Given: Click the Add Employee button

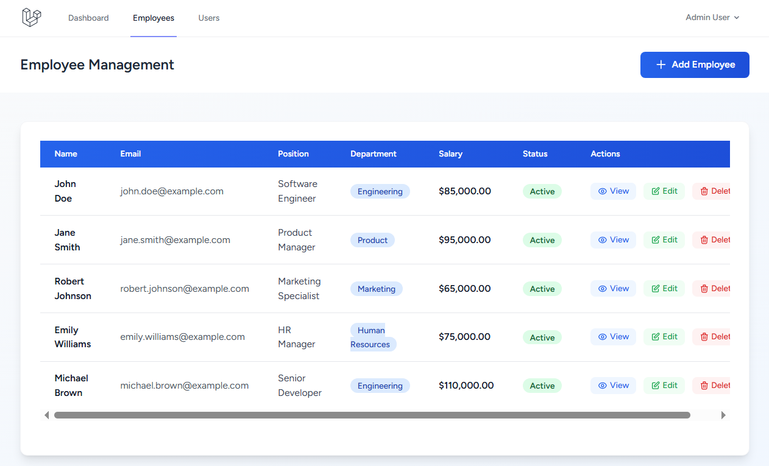Looking at the screenshot, I should pos(695,65).
